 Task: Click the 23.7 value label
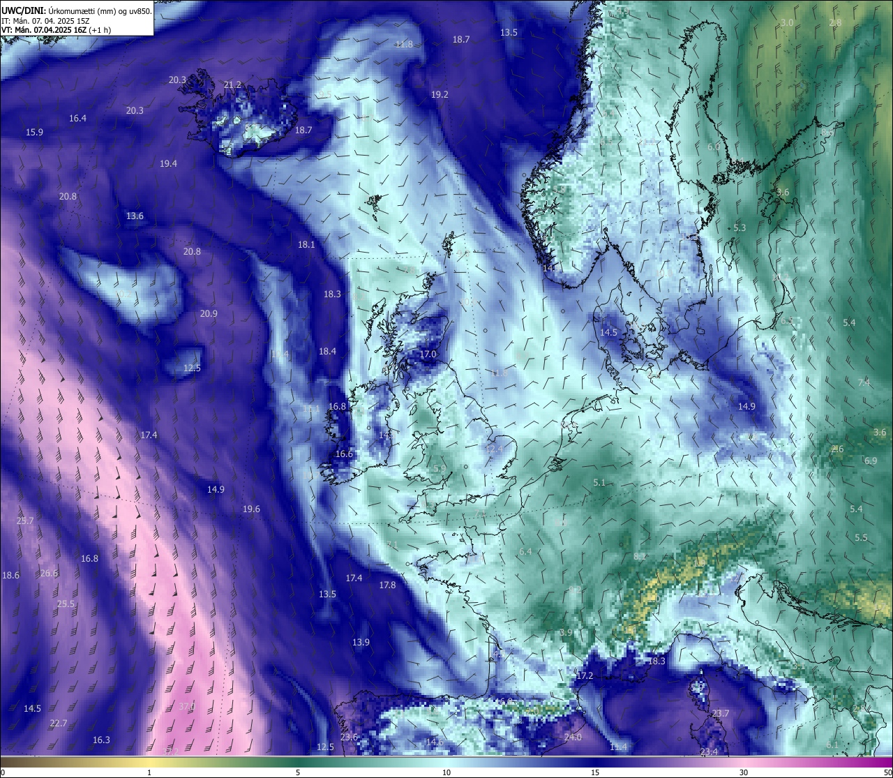(721, 713)
